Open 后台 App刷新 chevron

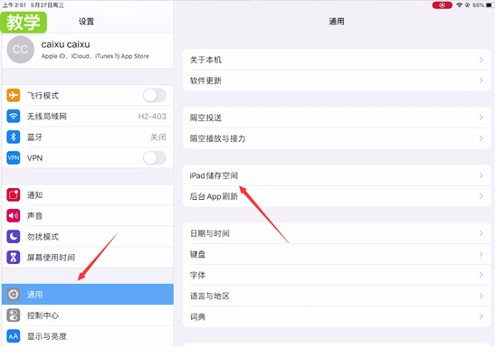(x=481, y=196)
